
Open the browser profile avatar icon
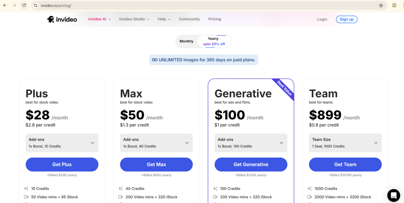pos(394,6)
